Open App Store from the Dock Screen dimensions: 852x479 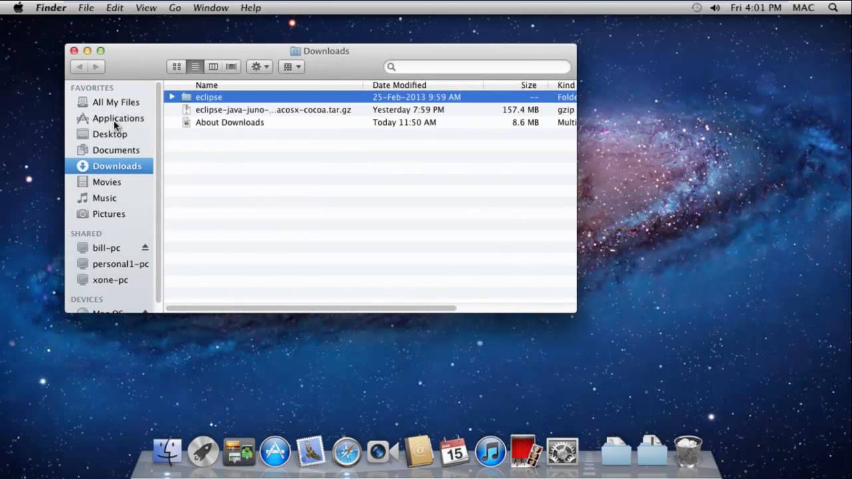275,452
